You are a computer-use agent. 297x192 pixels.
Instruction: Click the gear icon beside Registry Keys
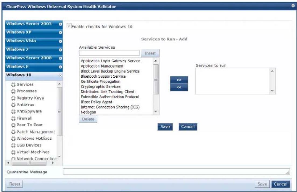(13, 98)
